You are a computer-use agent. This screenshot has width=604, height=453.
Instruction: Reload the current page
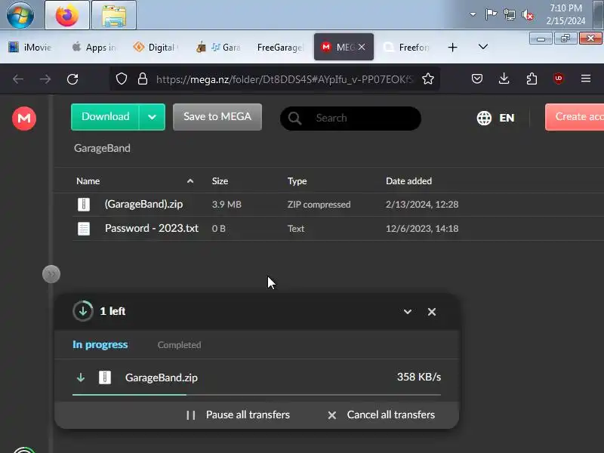72,79
